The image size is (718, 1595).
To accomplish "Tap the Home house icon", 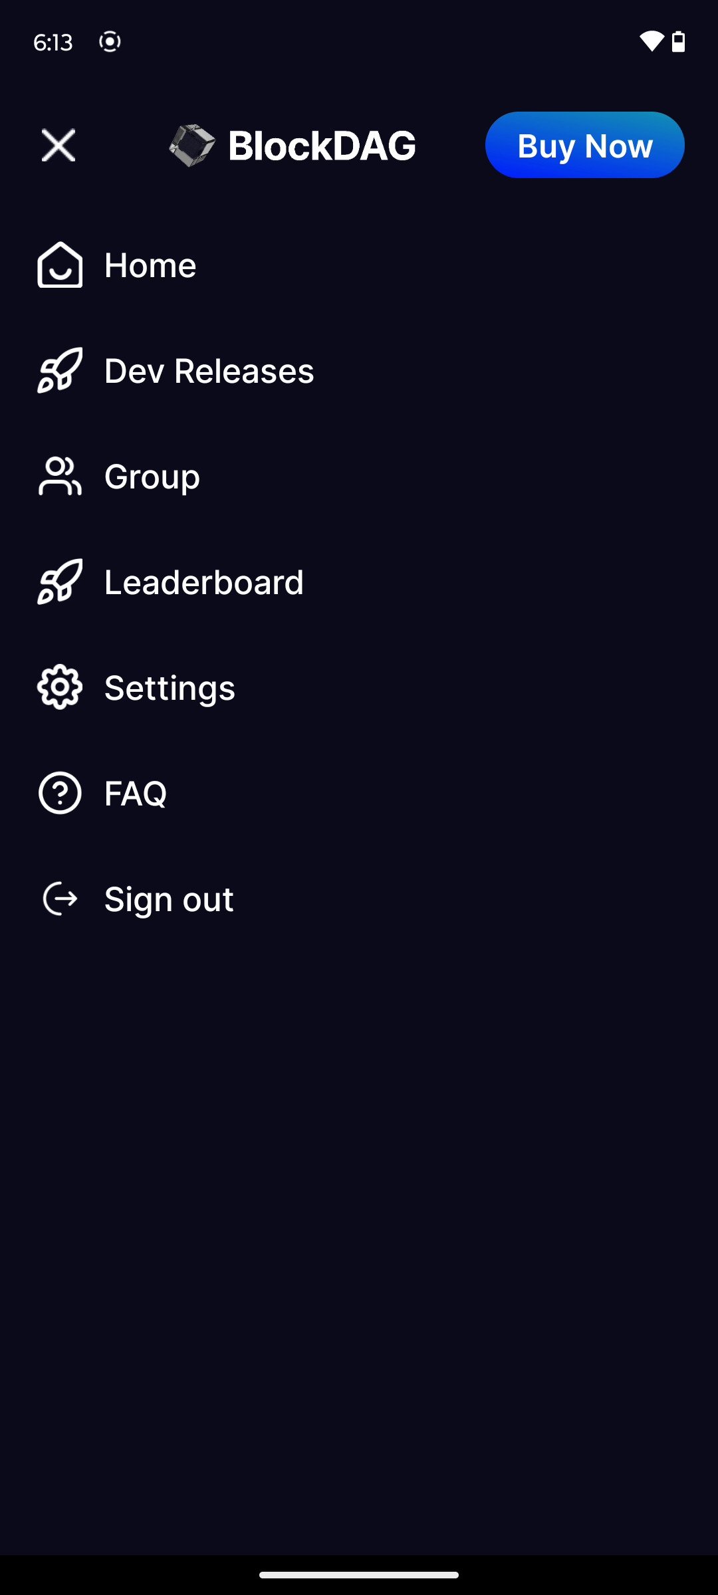I will 60,265.
